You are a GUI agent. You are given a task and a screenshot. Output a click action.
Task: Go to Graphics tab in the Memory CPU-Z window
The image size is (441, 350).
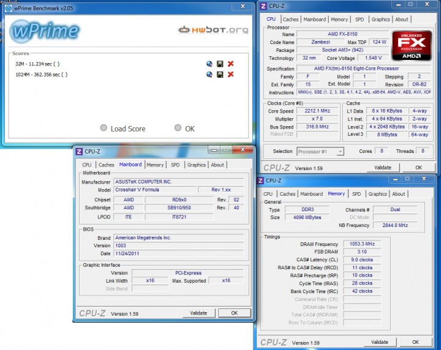click(377, 194)
